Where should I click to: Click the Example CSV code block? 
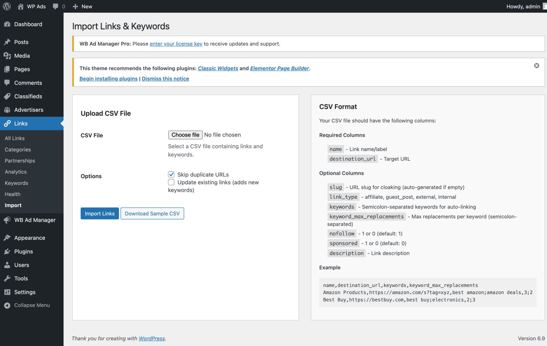click(428, 293)
